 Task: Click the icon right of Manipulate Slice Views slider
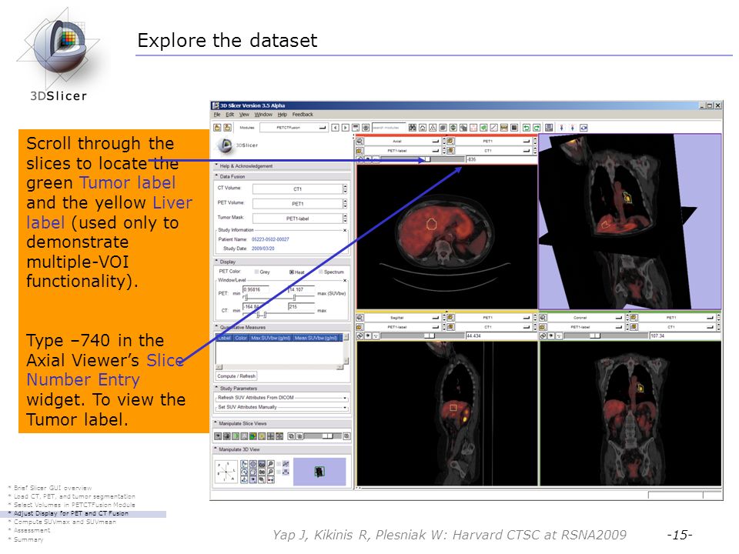click(347, 436)
